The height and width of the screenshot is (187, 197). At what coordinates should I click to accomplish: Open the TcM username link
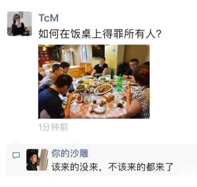(x=48, y=18)
